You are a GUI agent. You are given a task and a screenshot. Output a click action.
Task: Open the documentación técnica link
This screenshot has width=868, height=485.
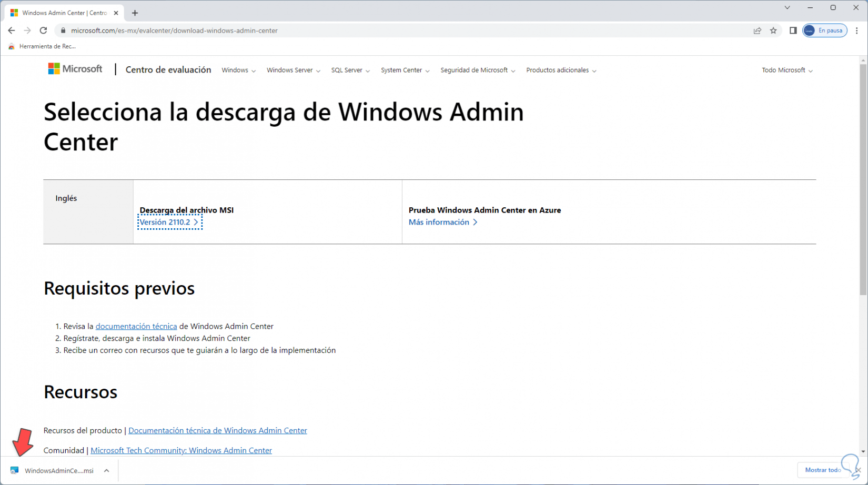[x=136, y=326]
